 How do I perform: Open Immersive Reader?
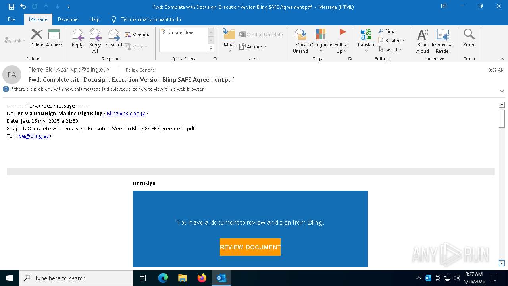point(443,41)
